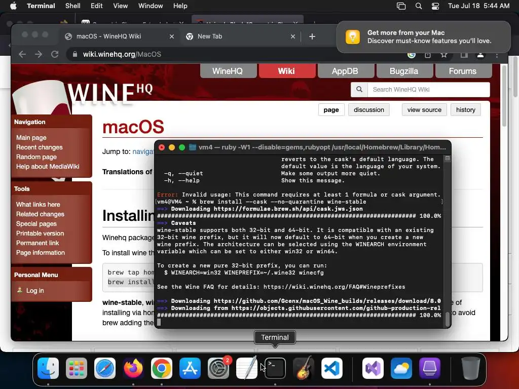Launch GarageBand from the Dock
This screenshot has height=389, width=519.
pyautogui.click(x=304, y=368)
